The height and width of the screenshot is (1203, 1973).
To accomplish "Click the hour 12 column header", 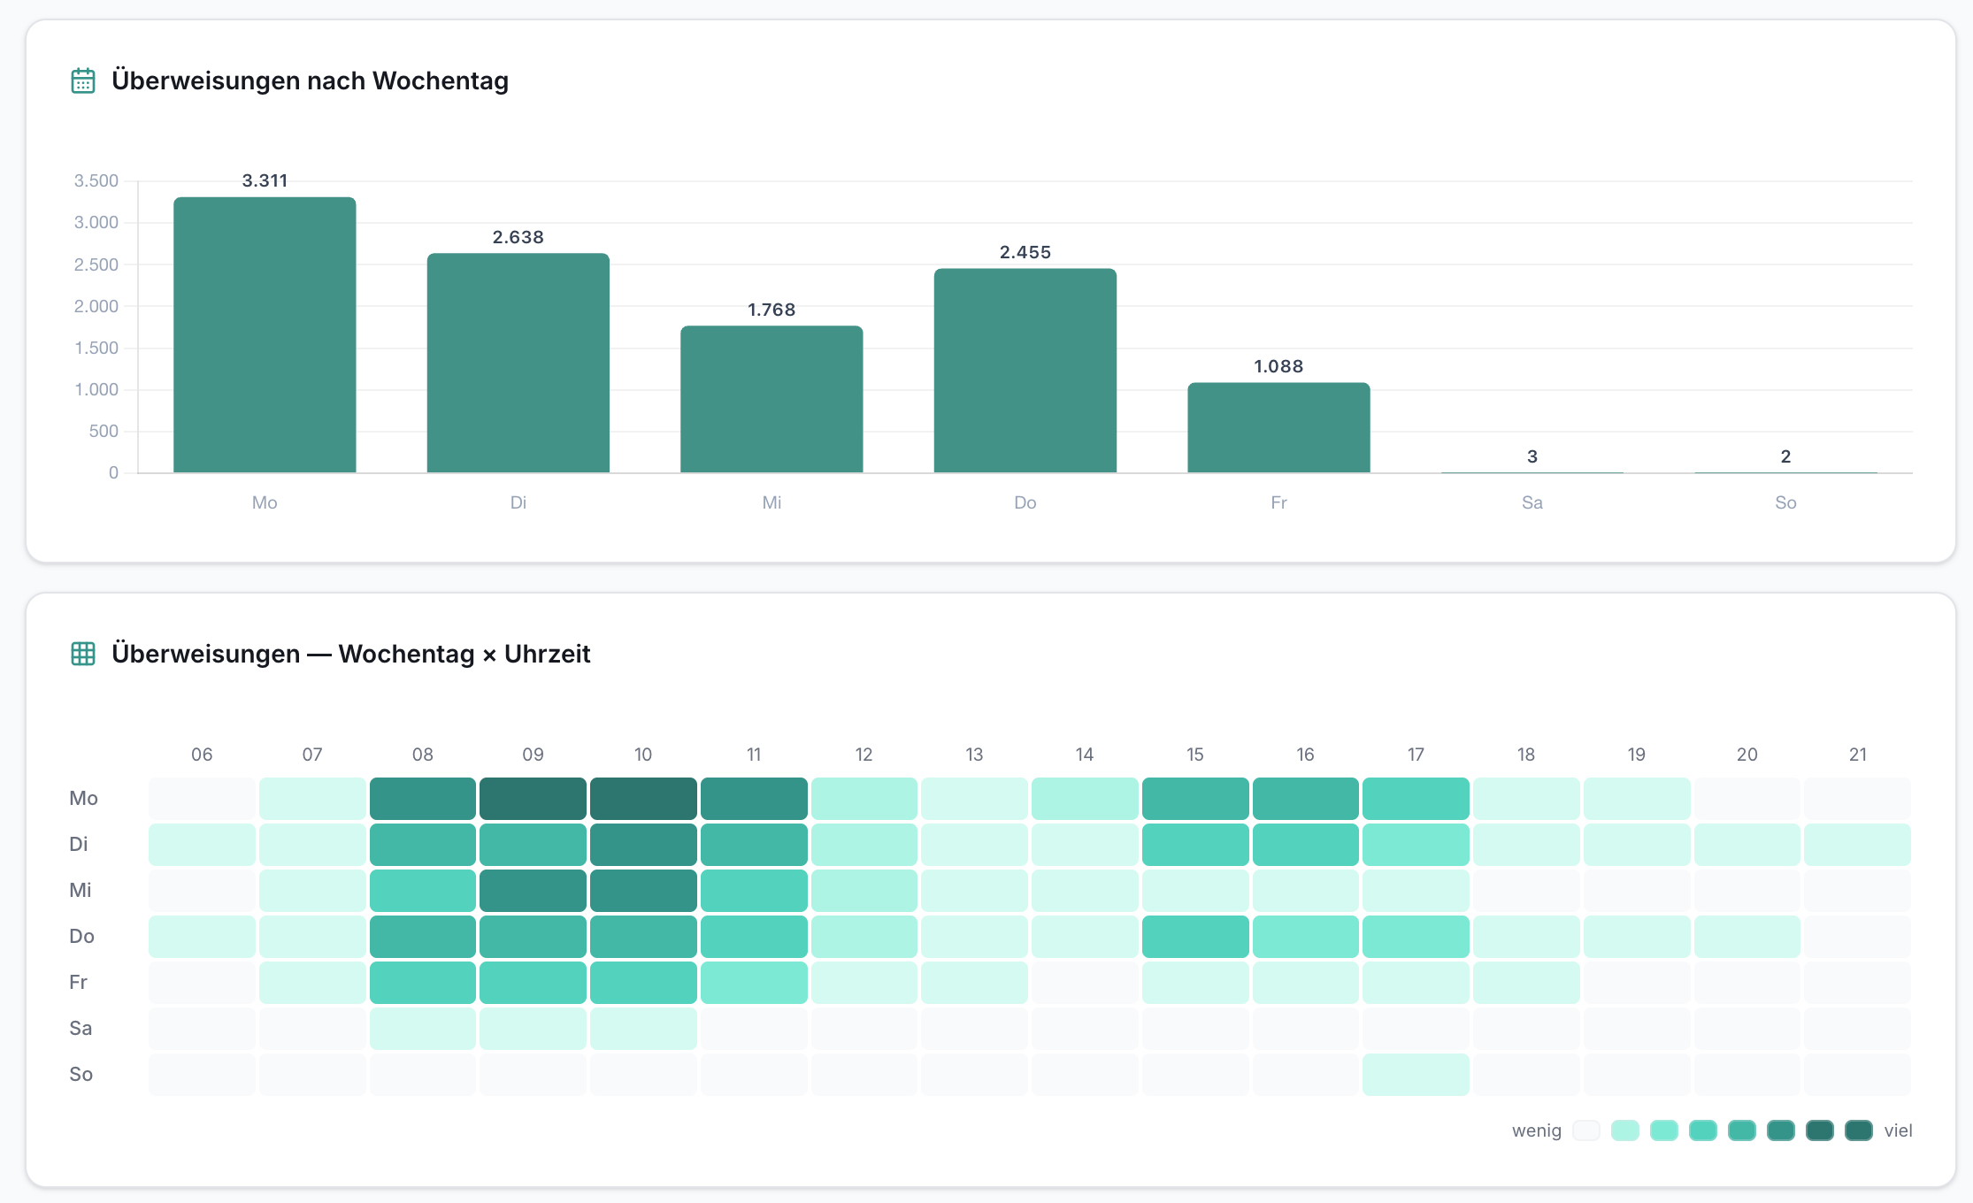I will 864,755.
